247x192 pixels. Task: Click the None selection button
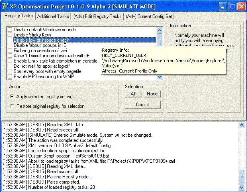(152, 94)
